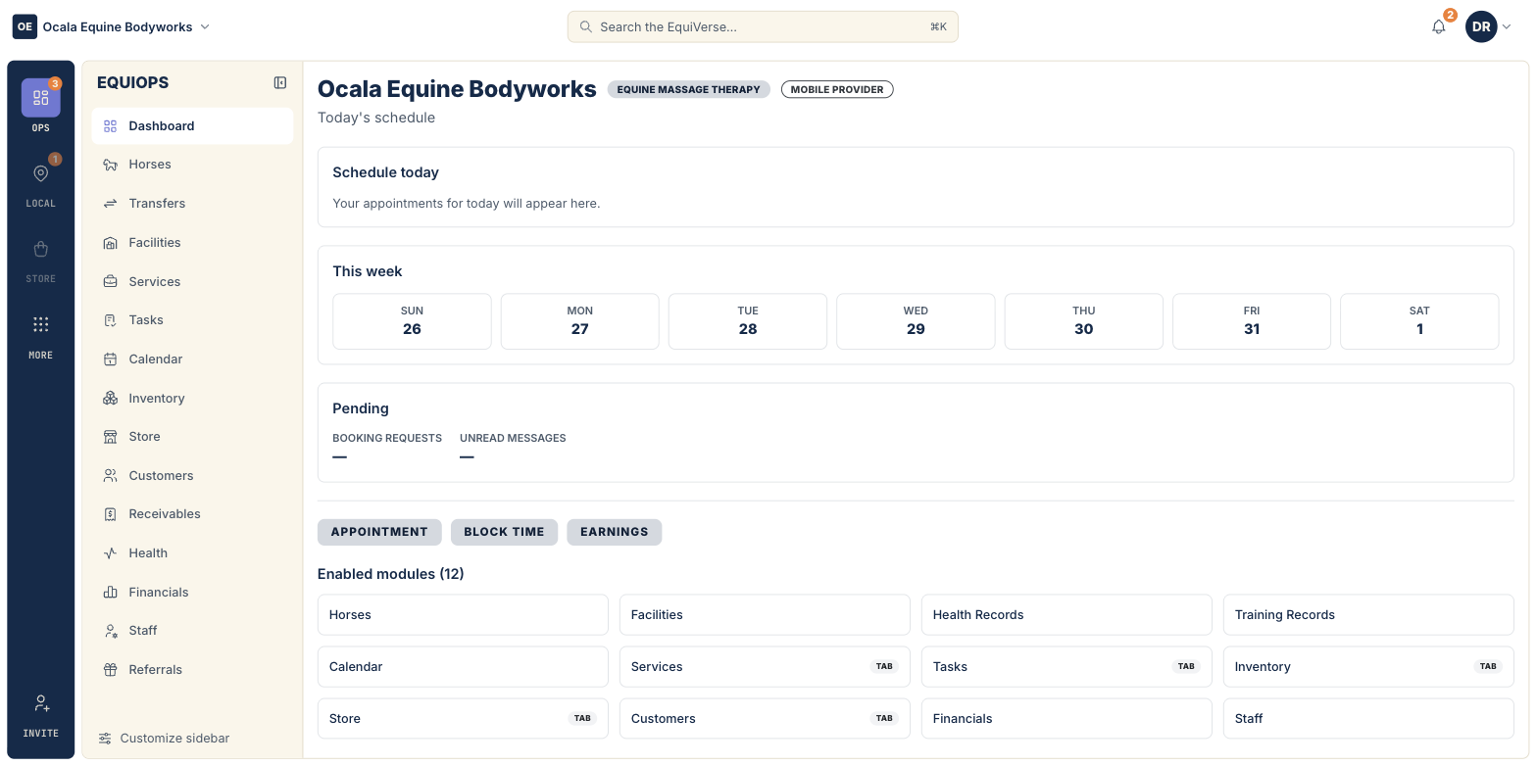Select the SAT 1 day card

(1419, 321)
